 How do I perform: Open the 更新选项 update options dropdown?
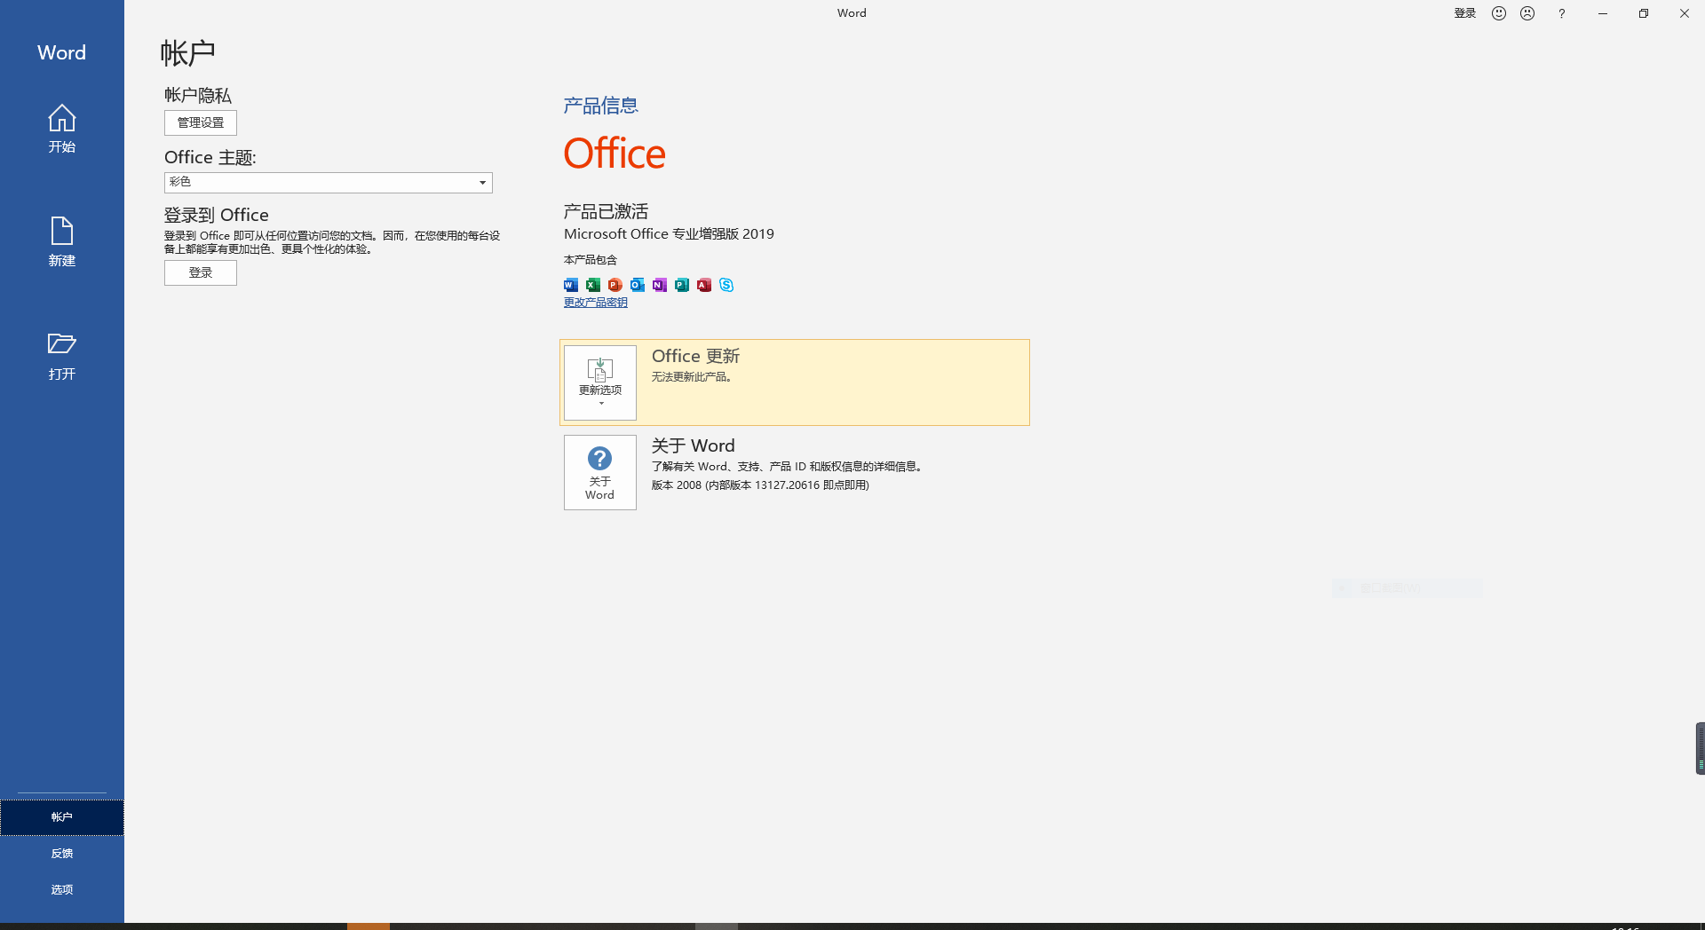[x=600, y=382]
